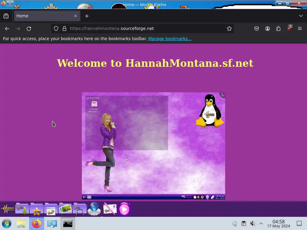
Task: Open the window menu icon in title bar
Action: coord(3,3)
